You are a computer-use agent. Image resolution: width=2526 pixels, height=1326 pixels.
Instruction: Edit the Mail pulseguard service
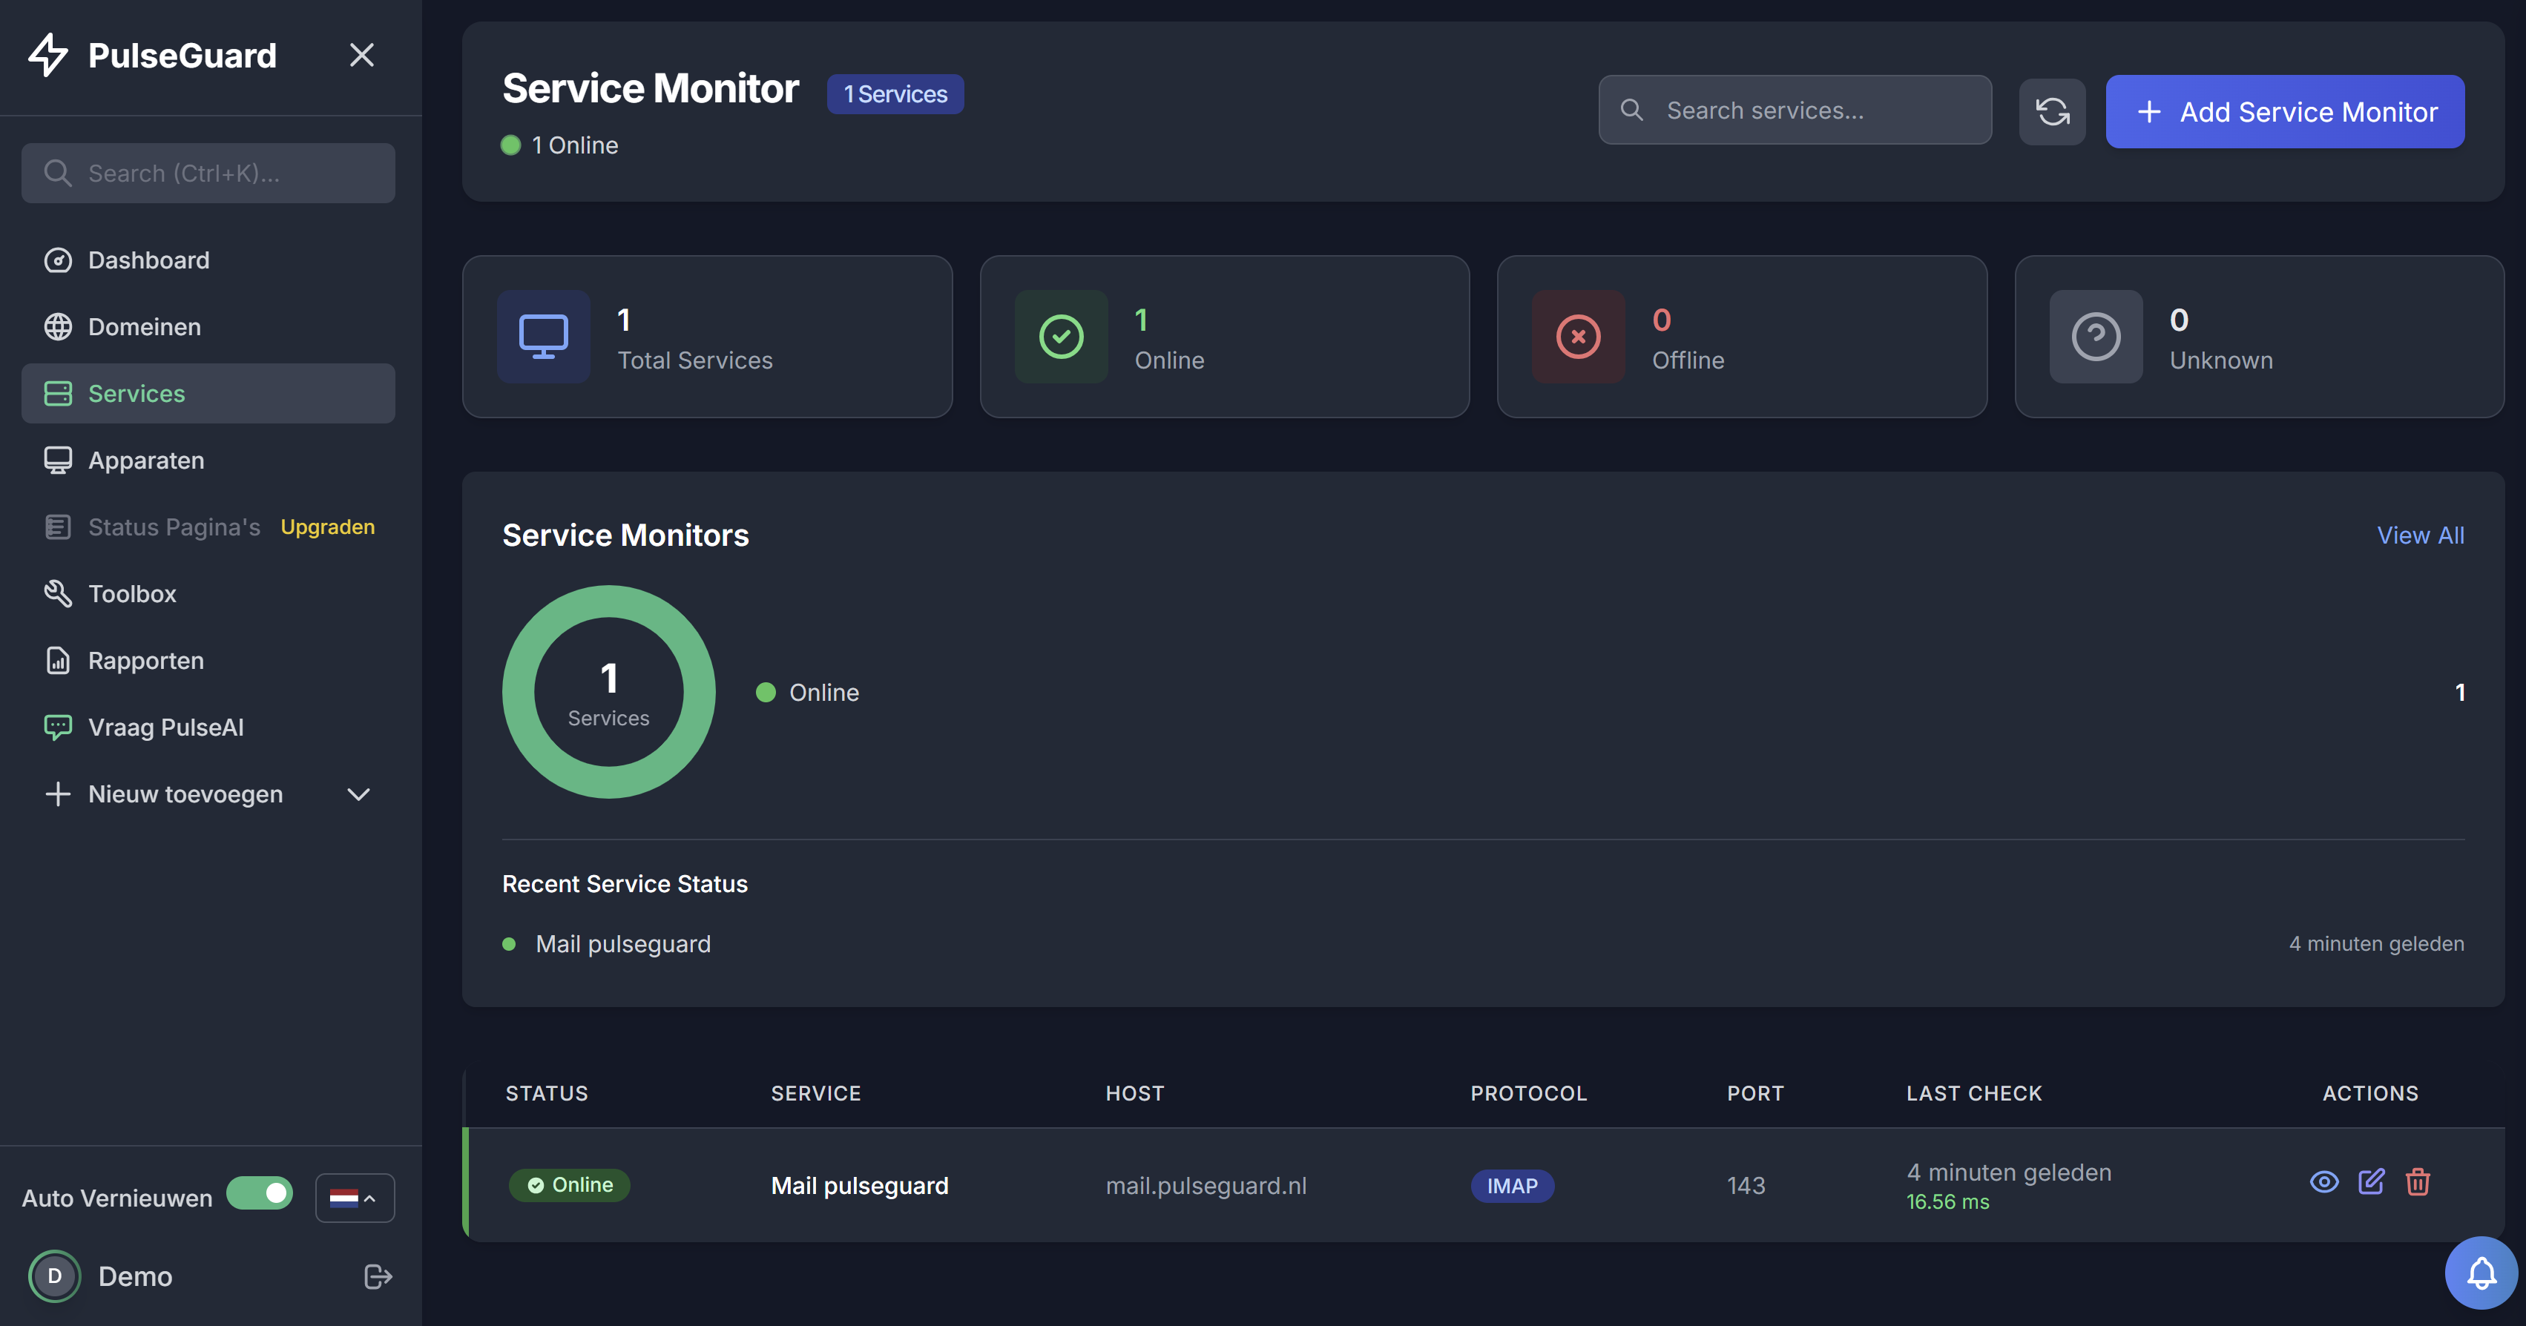point(2372,1183)
